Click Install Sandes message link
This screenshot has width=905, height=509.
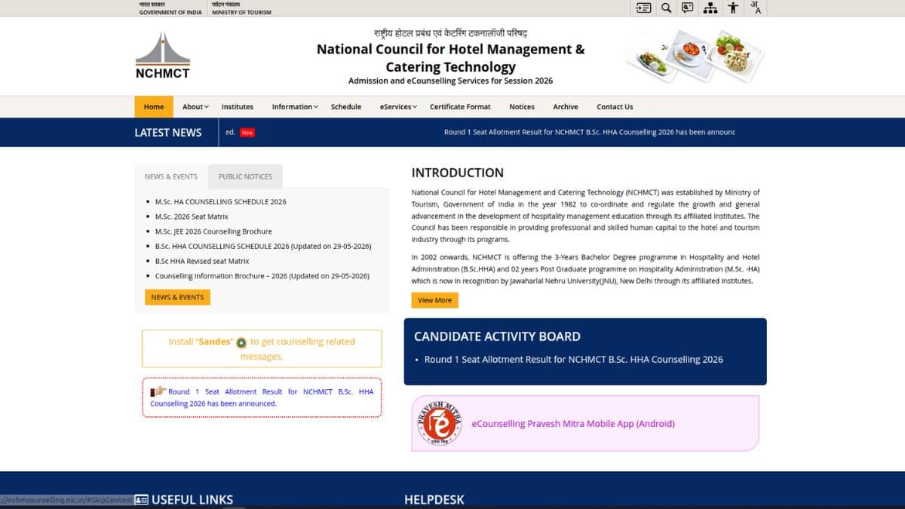pos(262,348)
